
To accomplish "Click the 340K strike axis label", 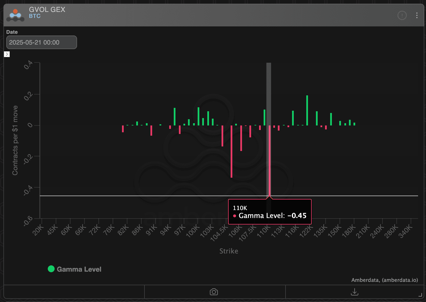I will click(x=406, y=231).
